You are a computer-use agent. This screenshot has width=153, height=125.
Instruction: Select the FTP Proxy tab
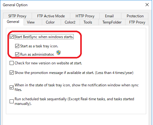tap(137, 22)
